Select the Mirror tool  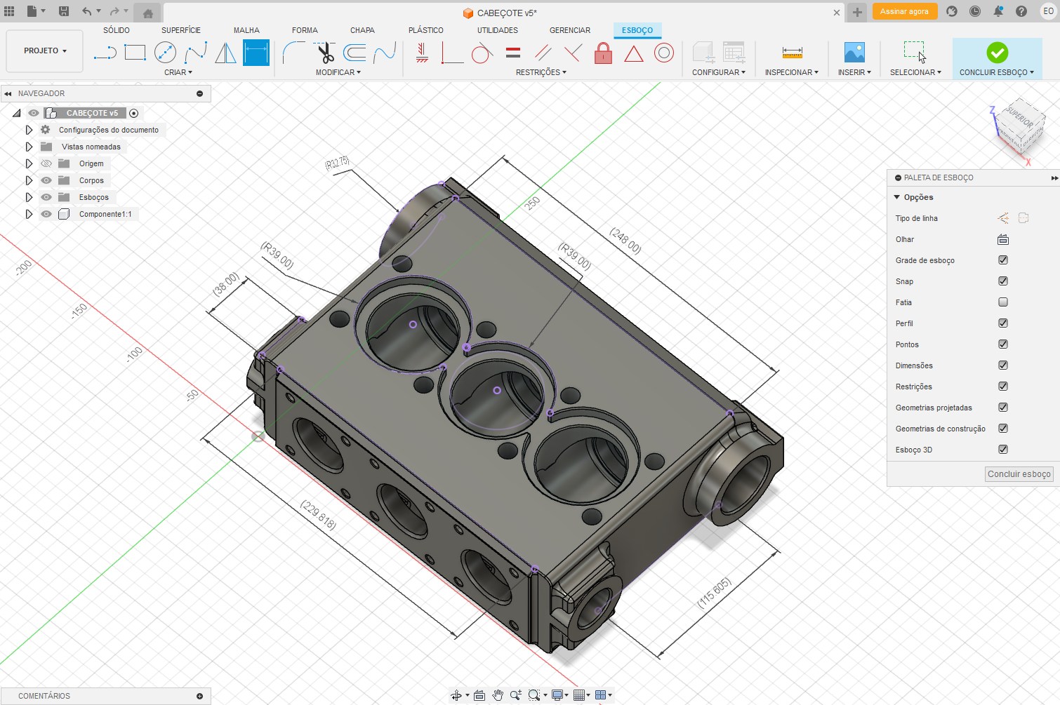click(225, 53)
